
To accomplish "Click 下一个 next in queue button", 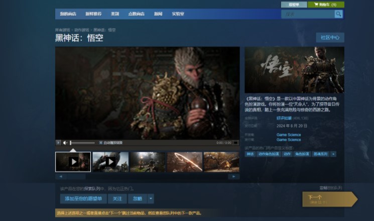I will click(x=330, y=199).
